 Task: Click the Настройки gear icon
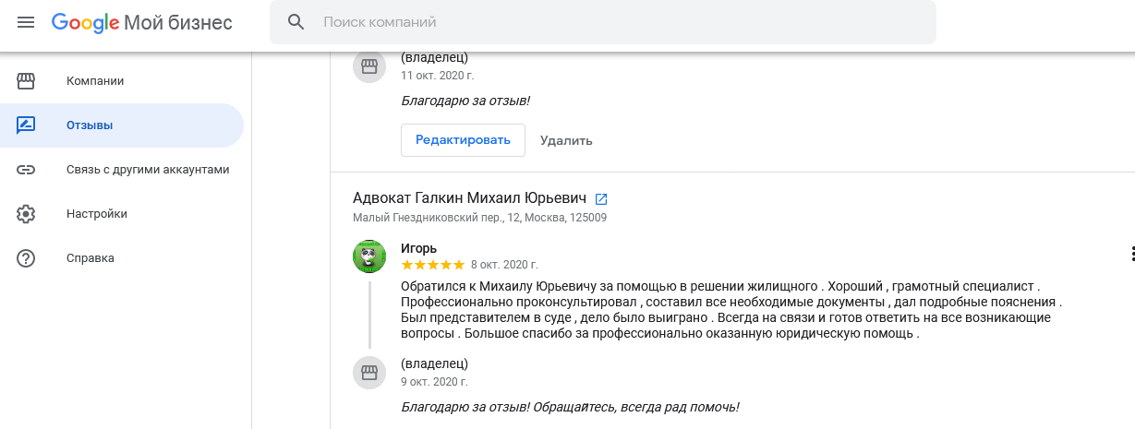26,214
